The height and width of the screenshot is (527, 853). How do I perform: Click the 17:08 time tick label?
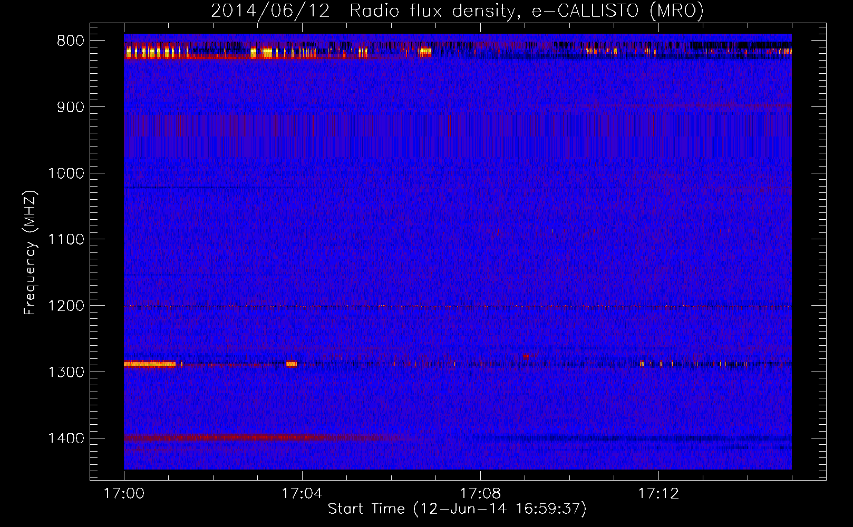click(x=480, y=494)
